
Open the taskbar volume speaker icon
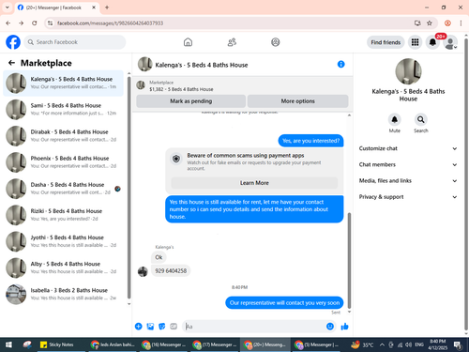(408, 344)
